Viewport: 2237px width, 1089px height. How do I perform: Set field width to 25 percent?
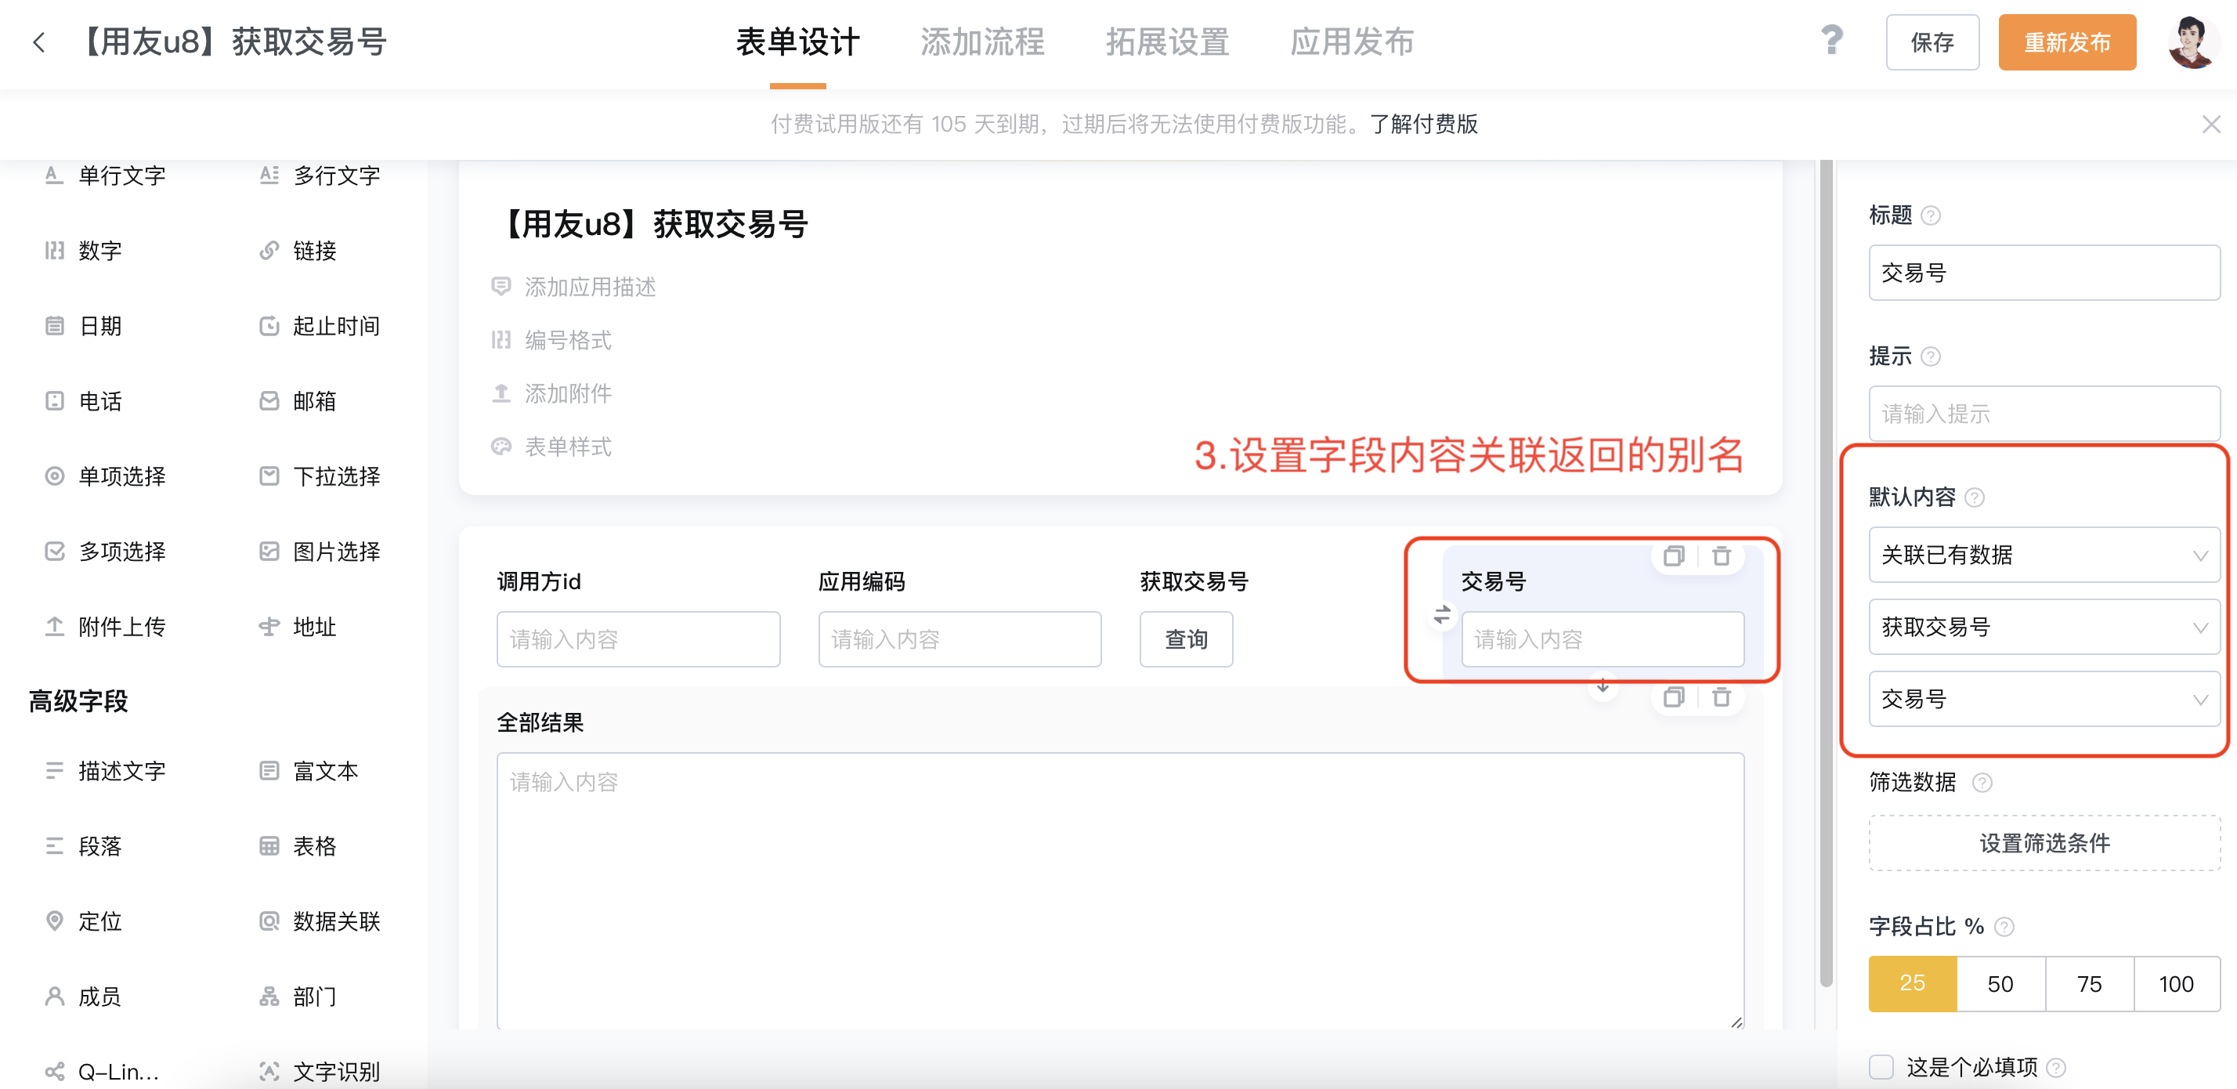pyautogui.click(x=1912, y=983)
